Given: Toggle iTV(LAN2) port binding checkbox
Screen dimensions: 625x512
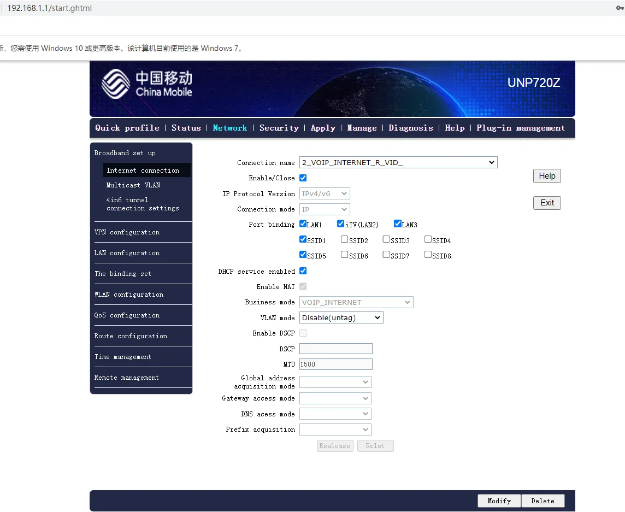Looking at the screenshot, I should pos(340,223).
